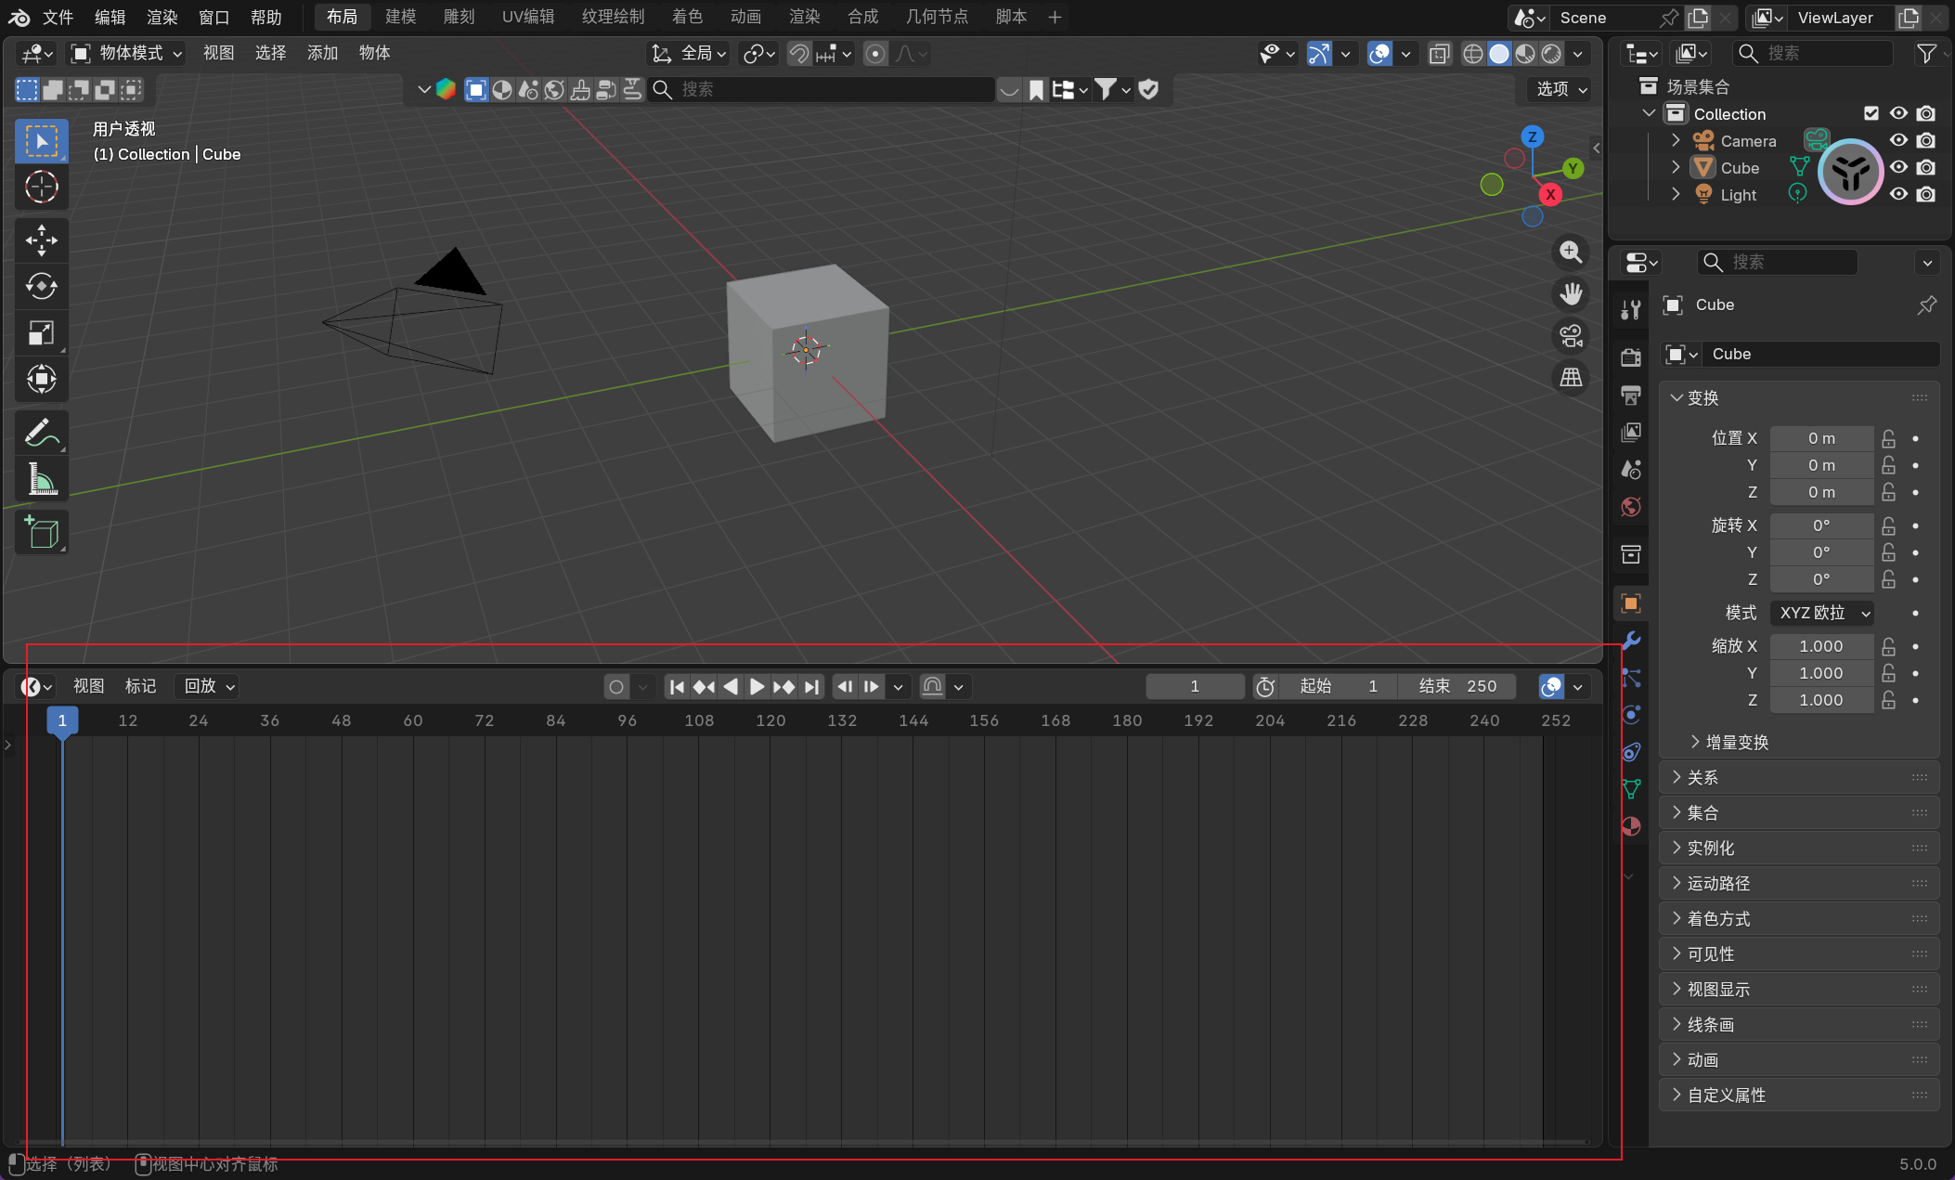Open the Modifiers wrench properties tab
Image resolution: width=1955 pixels, height=1180 pixels.
[x=1631, y=641]
